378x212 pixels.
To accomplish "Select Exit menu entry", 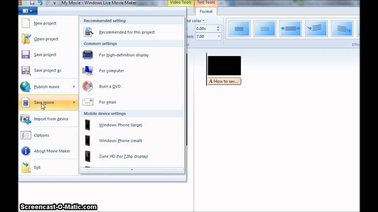I will [48, 167].
